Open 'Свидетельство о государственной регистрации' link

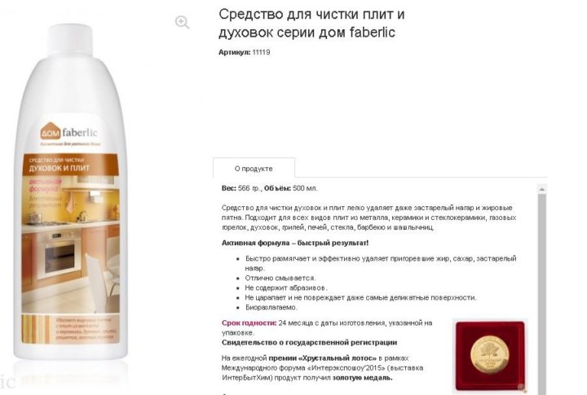(x=309, y=342)
